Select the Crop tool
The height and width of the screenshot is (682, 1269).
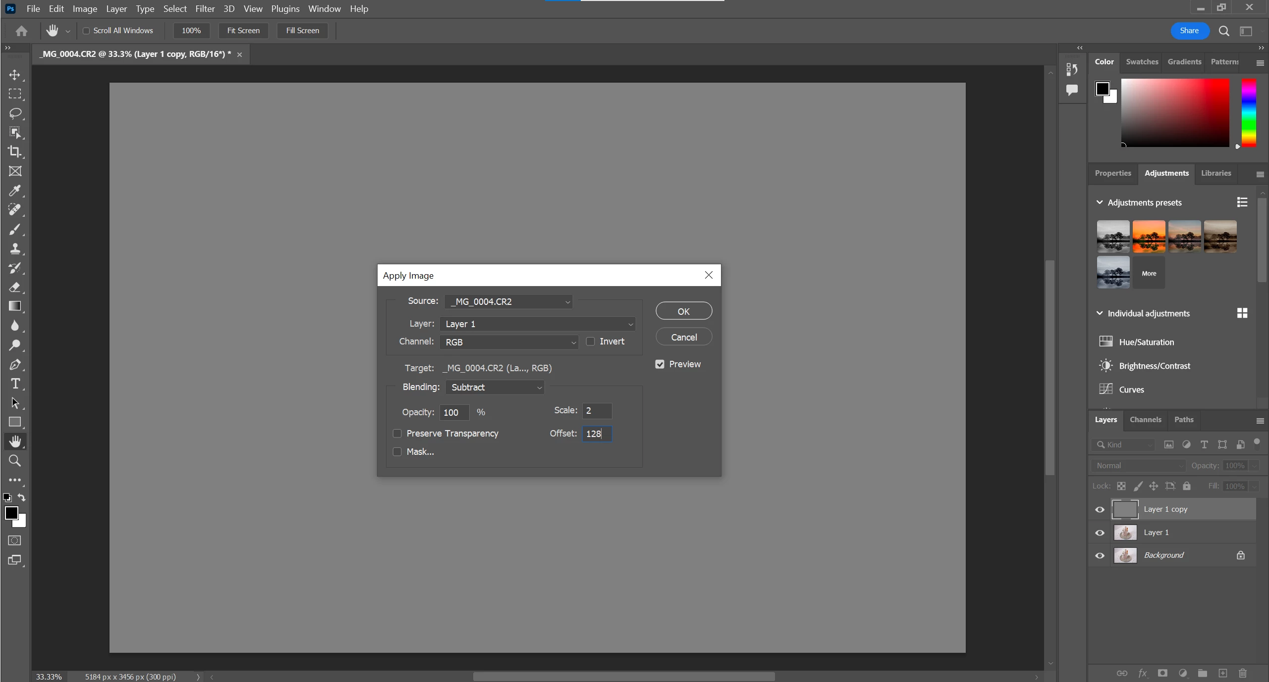pos(15,151)
